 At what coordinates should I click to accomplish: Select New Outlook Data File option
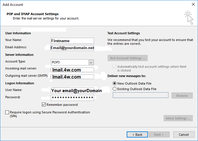pyautogui.click(x=114, y=83)
